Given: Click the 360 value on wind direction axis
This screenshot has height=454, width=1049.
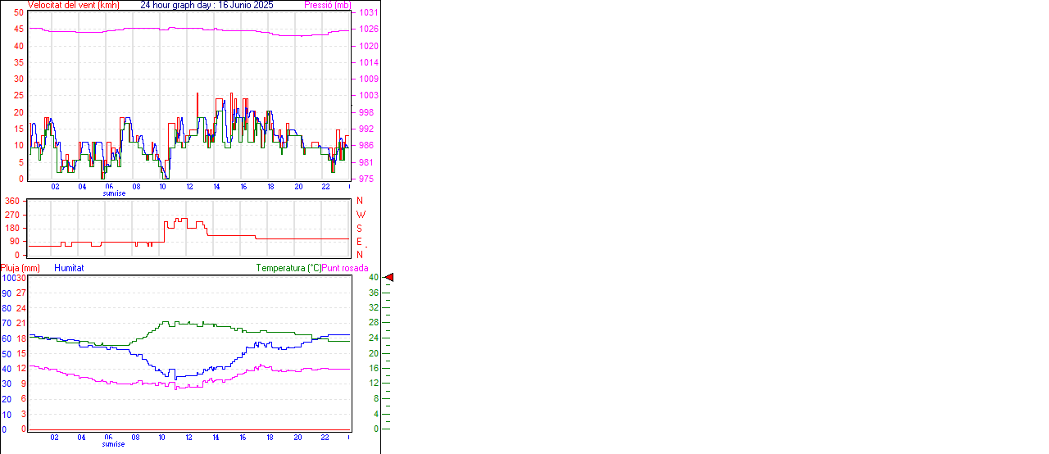Looking at the screenshot, I should (x=12, y=201).
